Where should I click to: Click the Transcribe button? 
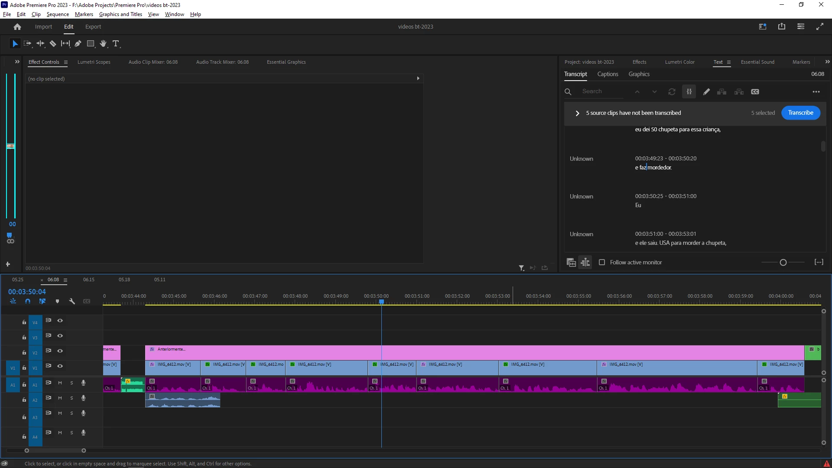800,113
